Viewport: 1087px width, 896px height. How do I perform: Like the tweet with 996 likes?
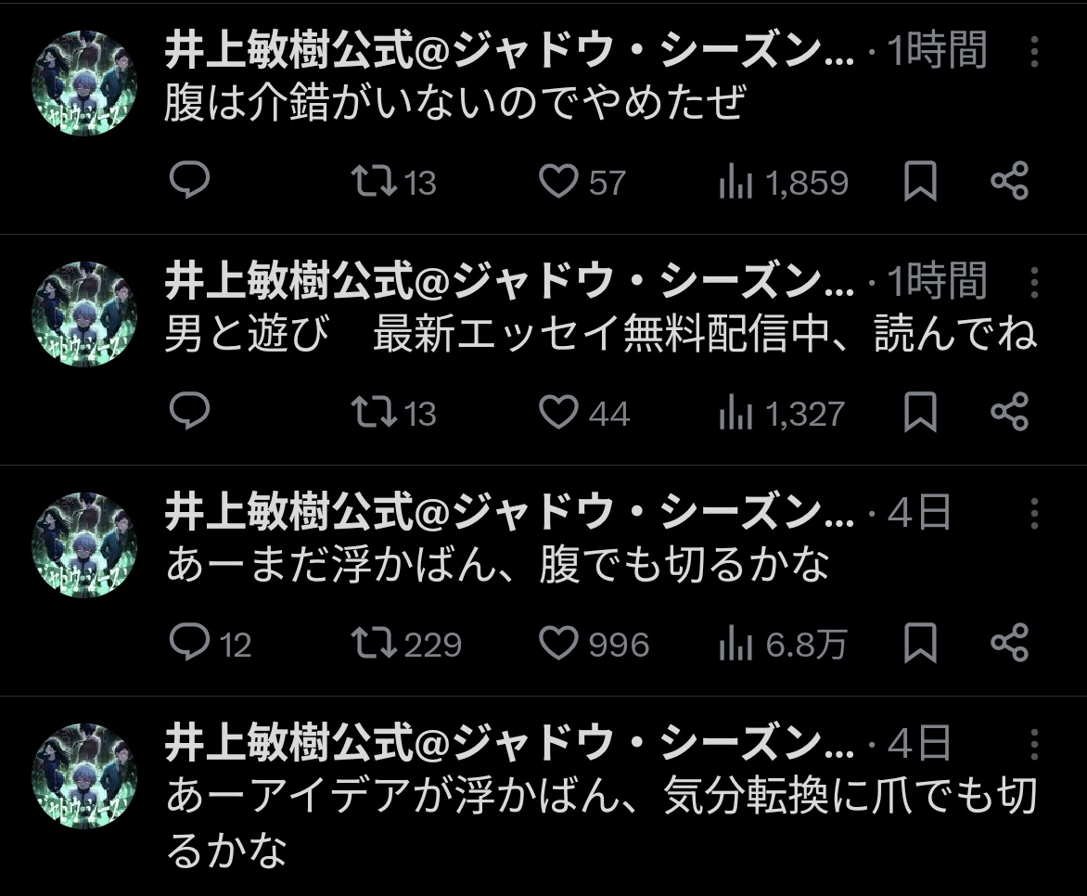tap(558, 644)
